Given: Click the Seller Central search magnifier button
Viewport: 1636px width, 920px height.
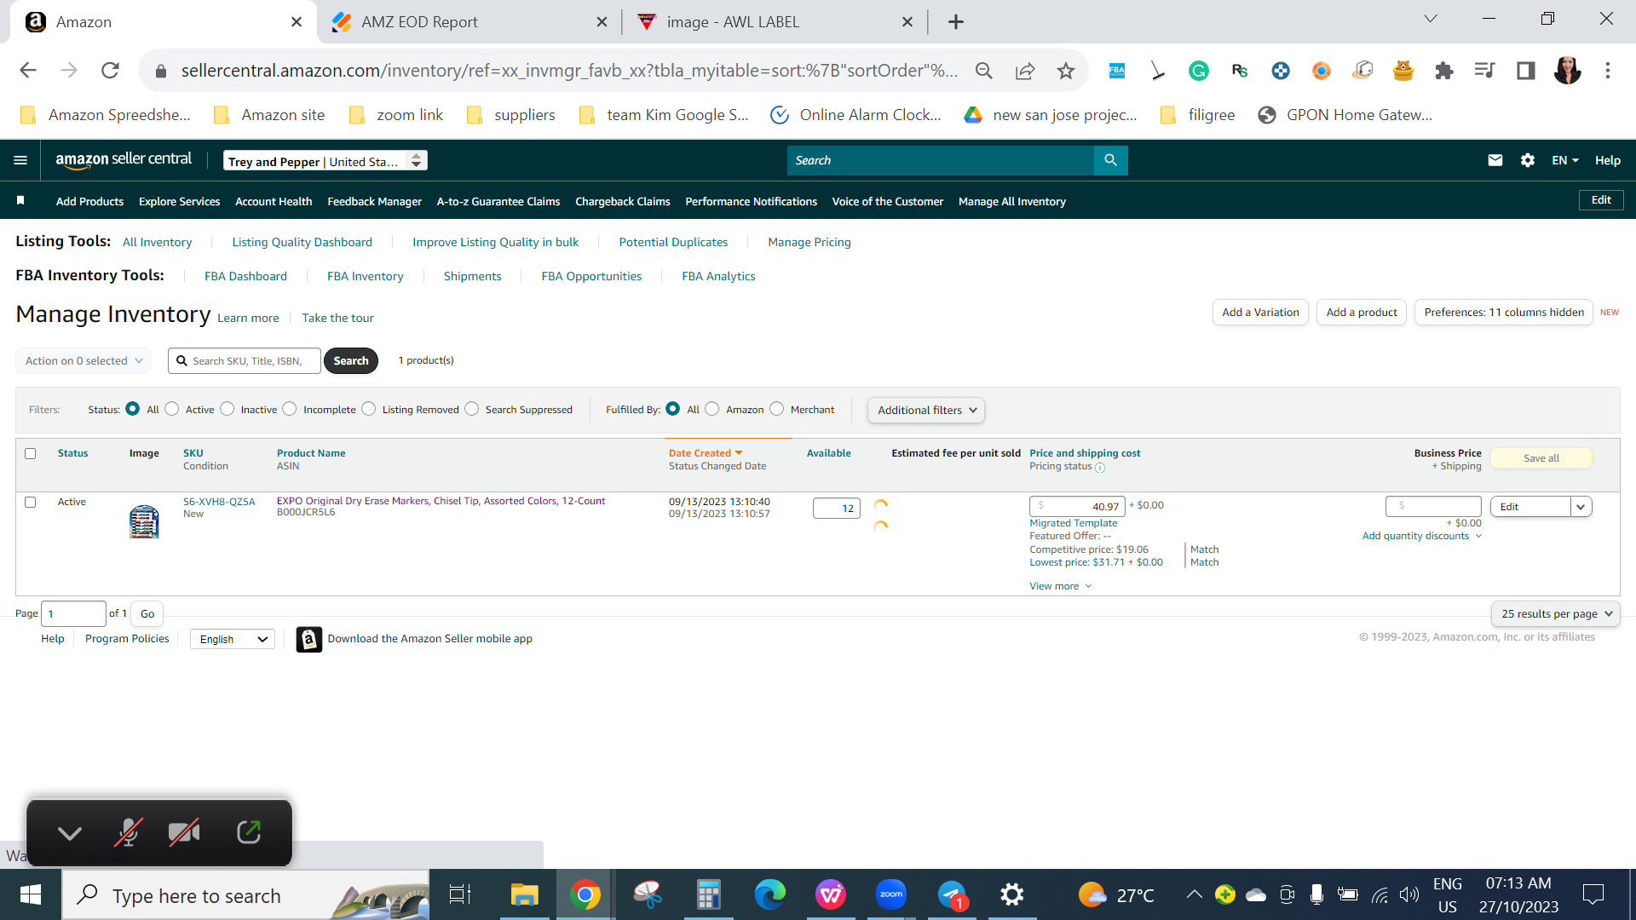Looking at the screenshot, I should pyautogui.click(x=1110, y=160).
